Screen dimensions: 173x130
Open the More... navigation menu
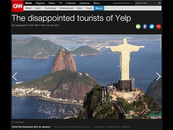97,3
